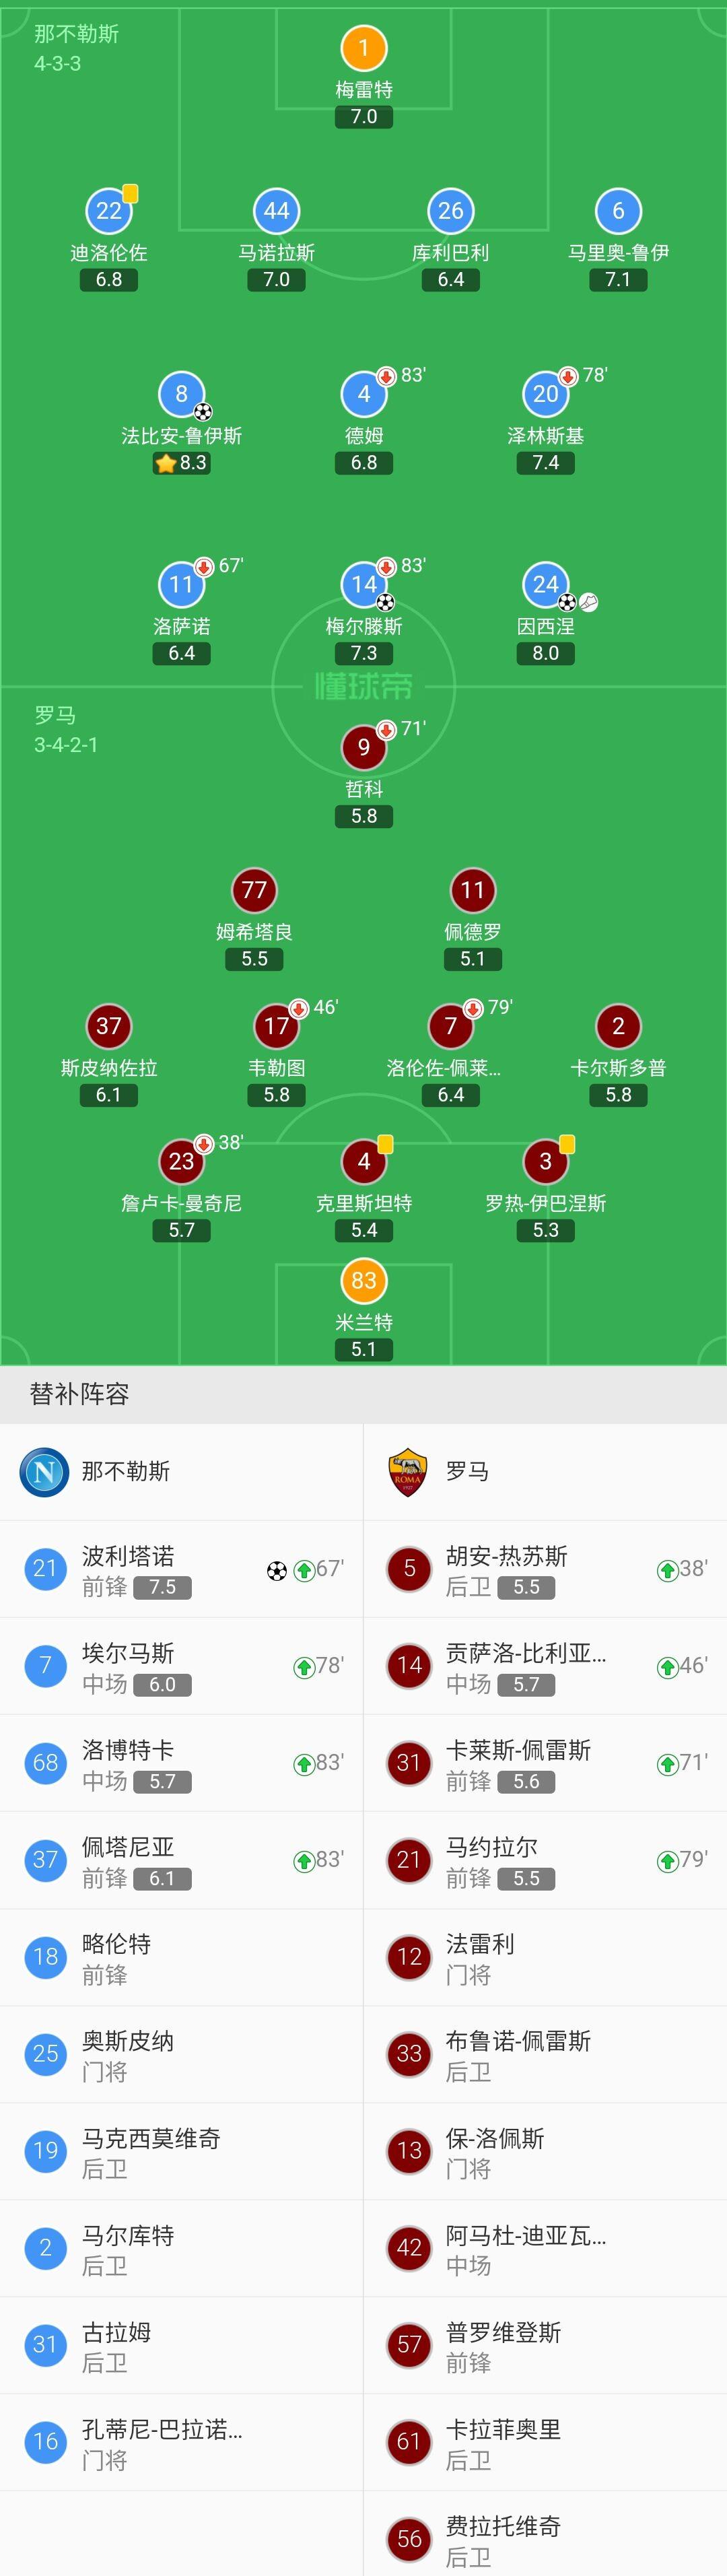
Task: Select 法比安-鲁伊斯 number 8 player circle
Action: [x=181, y=394]
